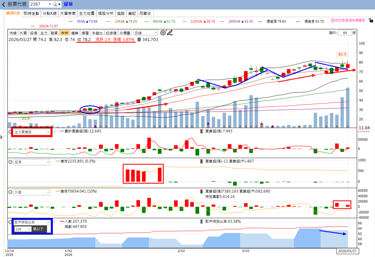Viewport: 375px width, 257px height.
Task: Close the 主力買賣超 indicator panel
Action: 10,132
